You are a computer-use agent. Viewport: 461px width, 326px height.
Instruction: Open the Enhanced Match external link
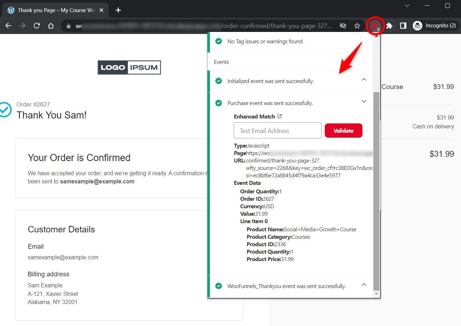281,116
